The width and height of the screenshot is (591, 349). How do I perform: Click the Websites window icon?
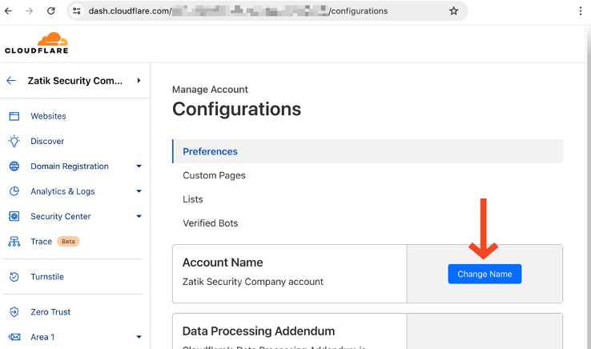(x=14, y=116)
